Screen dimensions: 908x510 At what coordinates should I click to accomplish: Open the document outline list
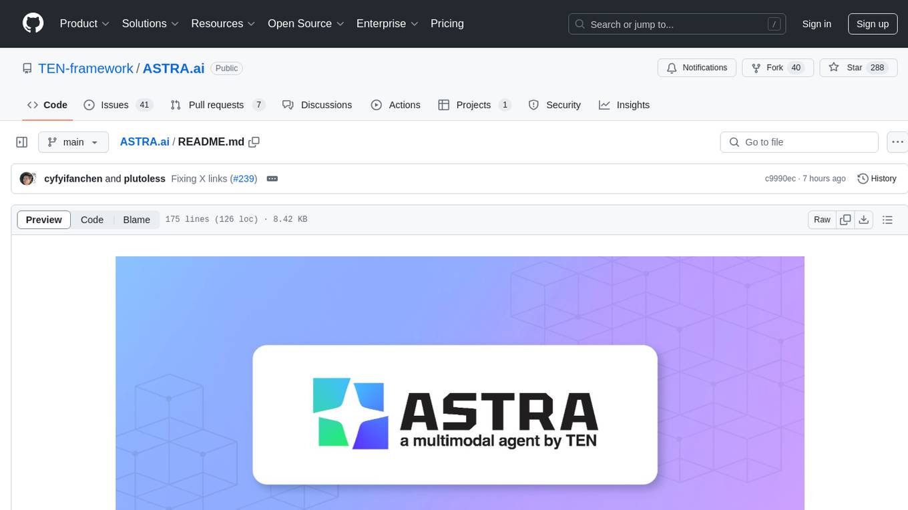[x=887, y=220]
